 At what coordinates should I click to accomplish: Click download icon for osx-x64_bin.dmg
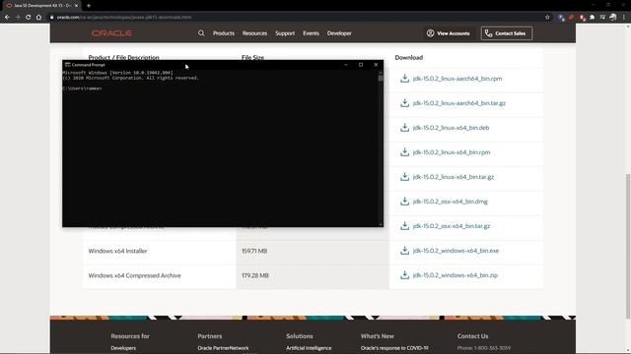404,201
